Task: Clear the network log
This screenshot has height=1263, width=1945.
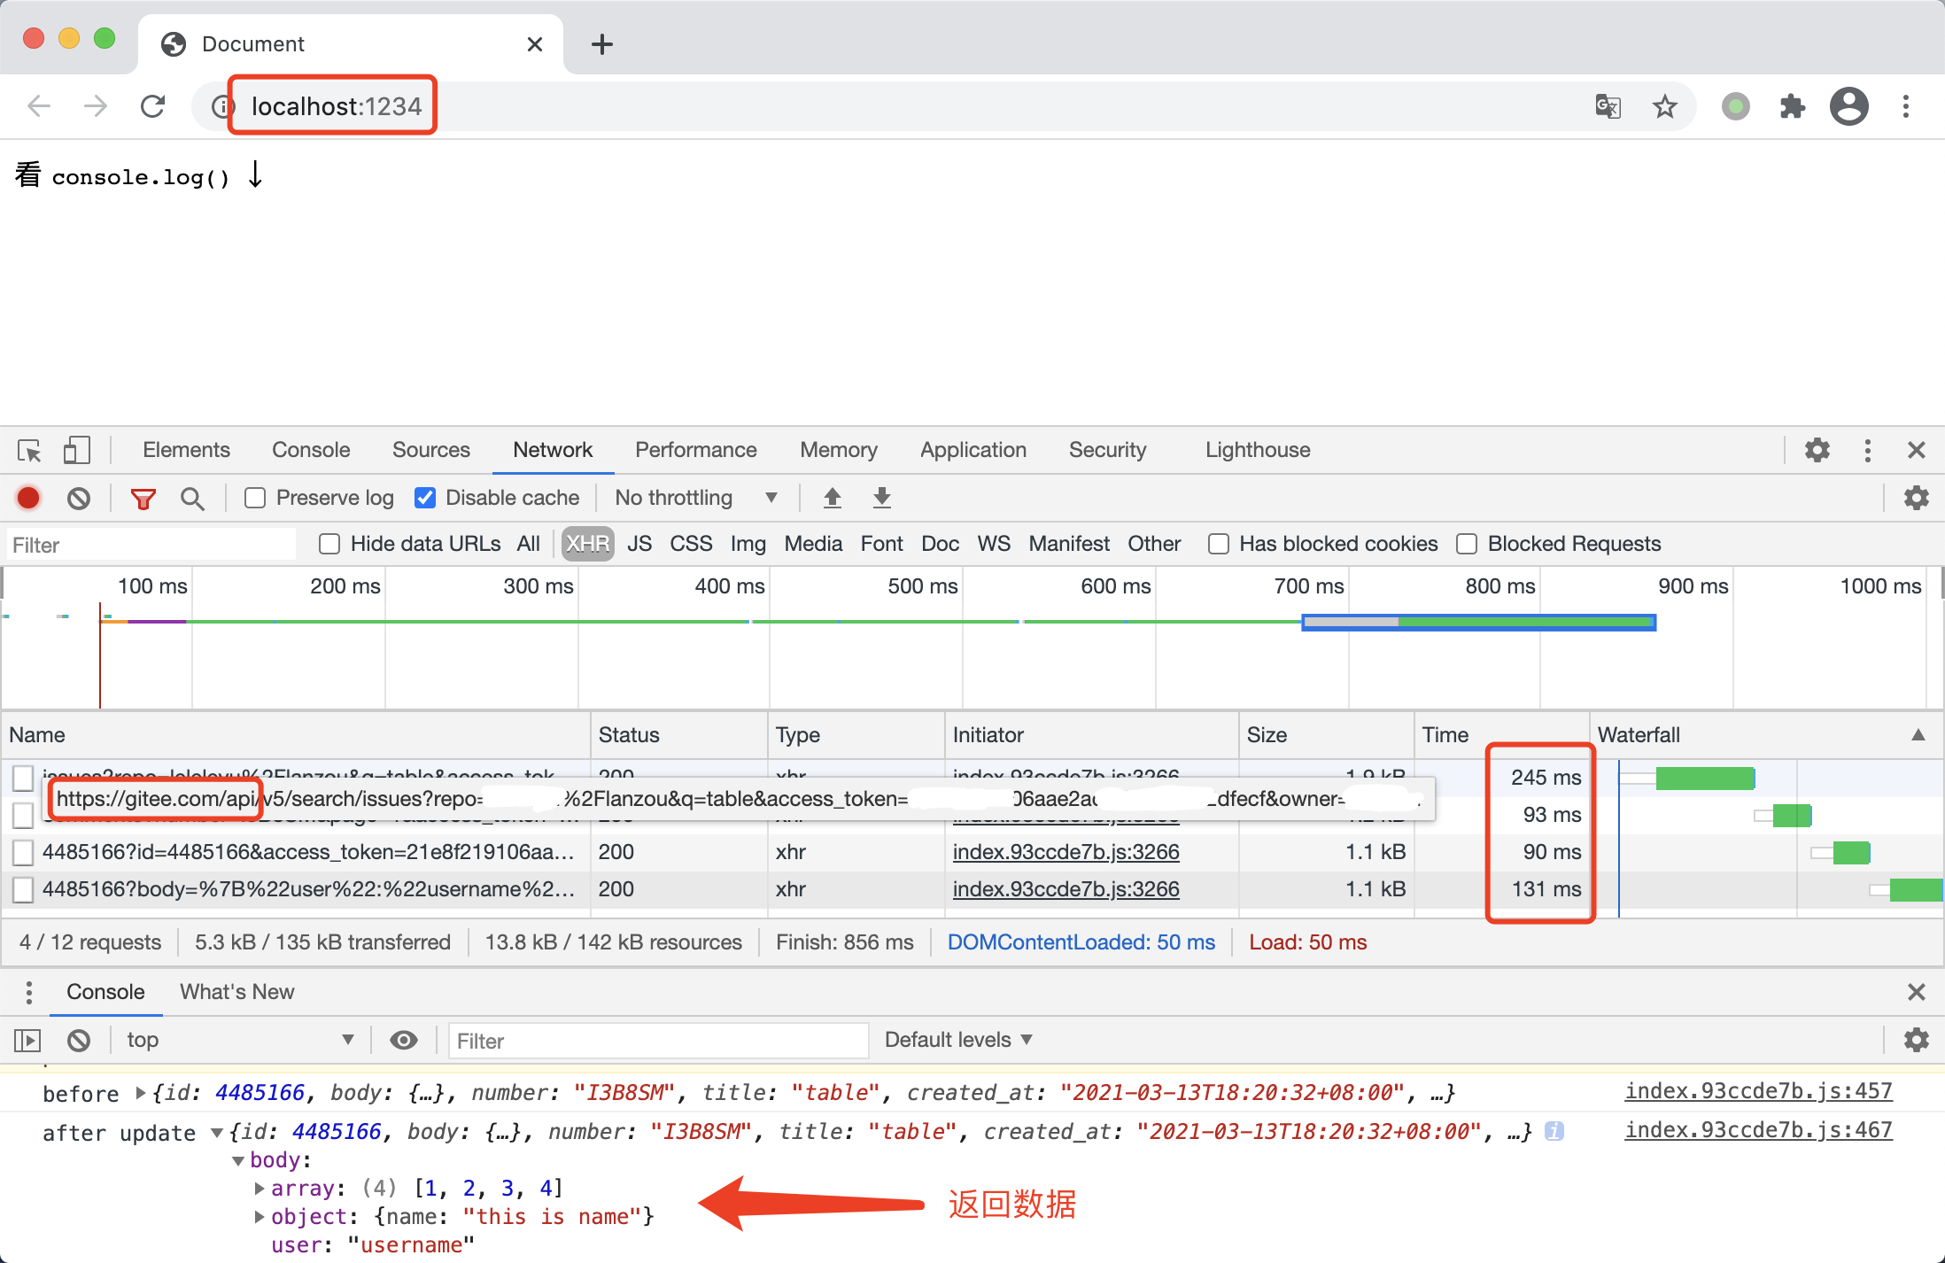Action: (x=79, y=498)
